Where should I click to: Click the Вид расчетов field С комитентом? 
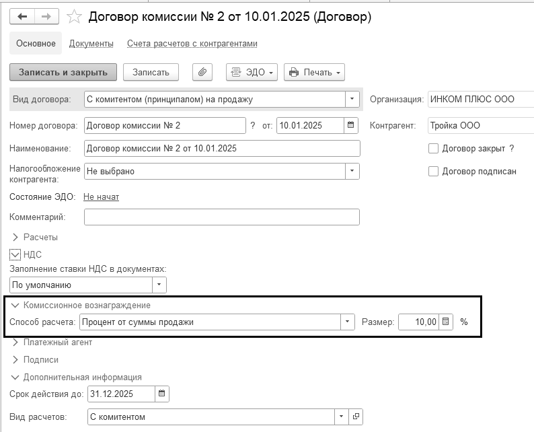click(x=211, y=417)
